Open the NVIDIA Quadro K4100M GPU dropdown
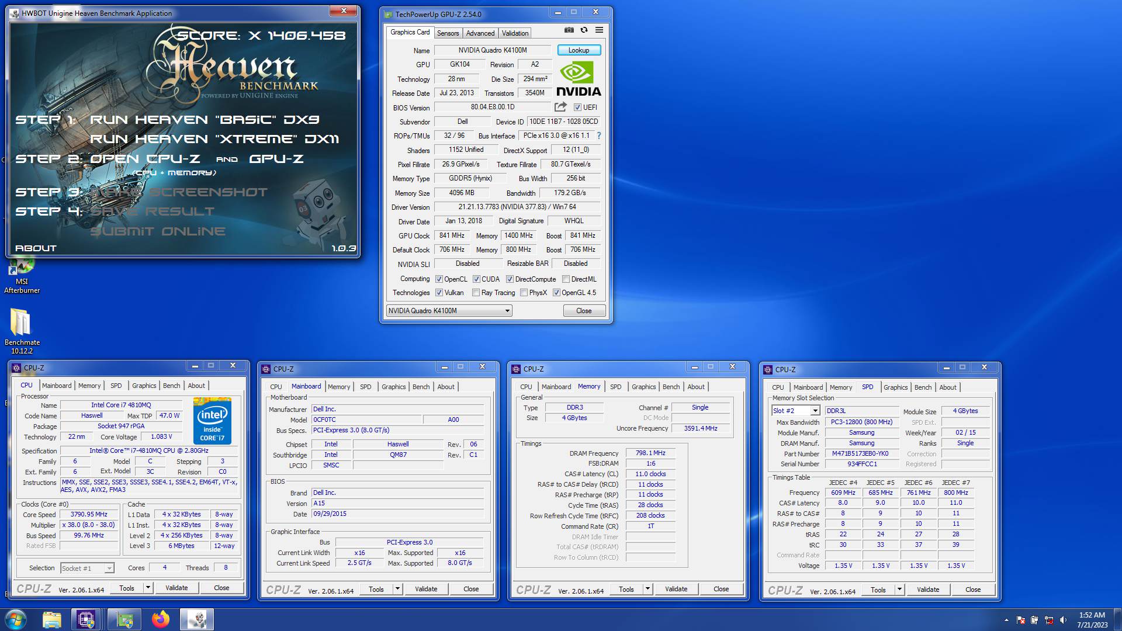This screenshot has width=1122, height=631. coord(449,311)
